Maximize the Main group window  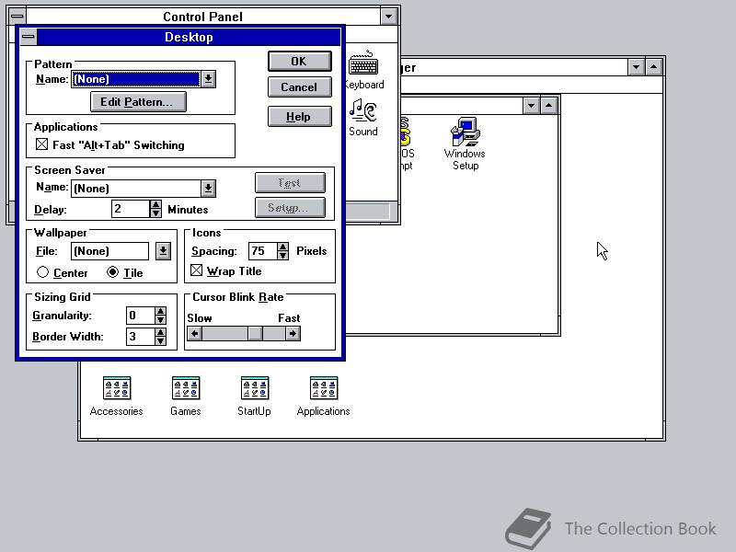(548, 106)
